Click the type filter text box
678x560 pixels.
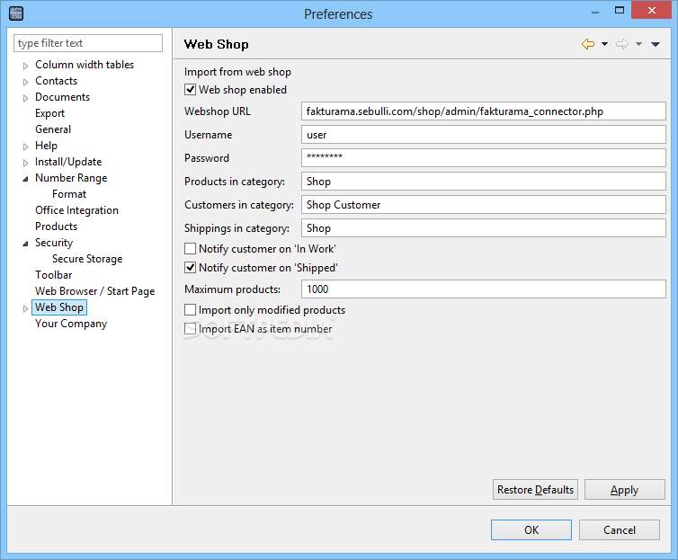click(x=88, y=43)
